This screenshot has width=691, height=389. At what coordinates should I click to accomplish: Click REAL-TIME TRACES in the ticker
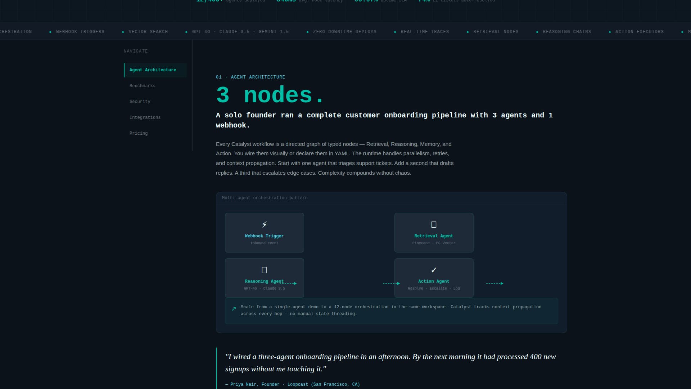(425, 32)
